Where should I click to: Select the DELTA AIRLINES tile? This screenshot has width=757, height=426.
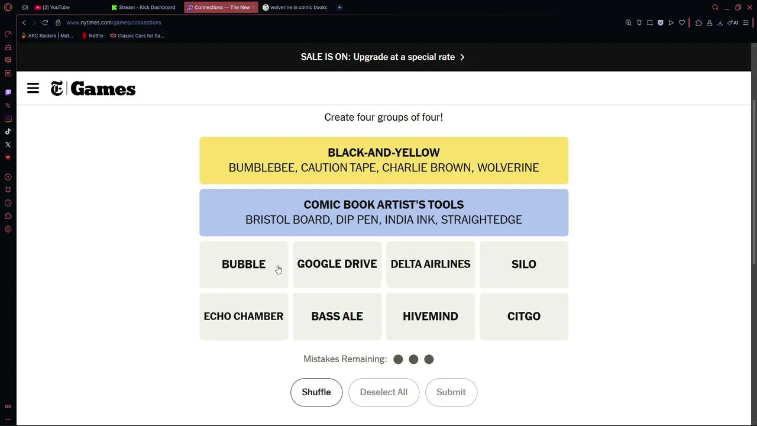coord(431,264)
